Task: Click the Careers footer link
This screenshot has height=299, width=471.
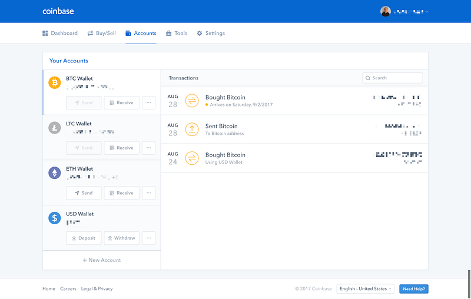Action: (68, 288)
